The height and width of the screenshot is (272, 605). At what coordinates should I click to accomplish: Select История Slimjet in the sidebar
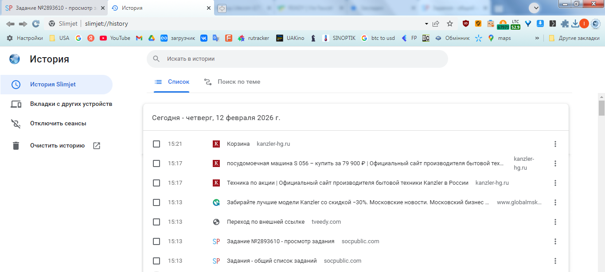(x=56, y=85)
